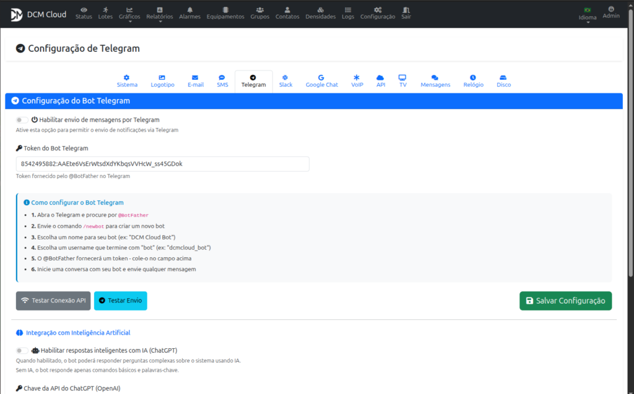Image resolution: width=634 pixels, height=394 pixels.
Task: Open Equipamentos in the top navbar
Action: click(225, 10)
